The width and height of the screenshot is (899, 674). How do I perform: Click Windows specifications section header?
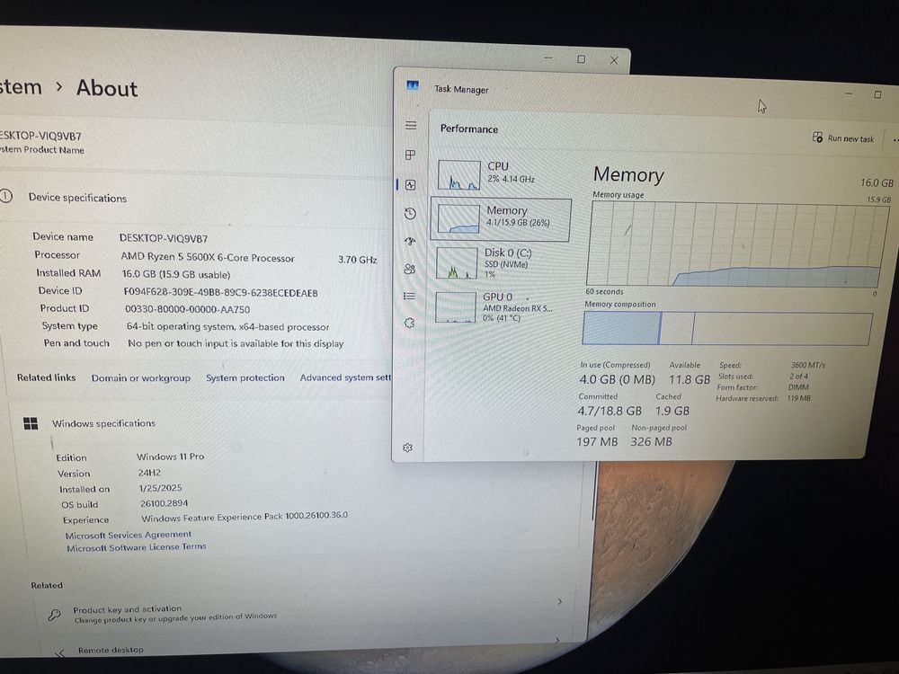tap(103, 423)
